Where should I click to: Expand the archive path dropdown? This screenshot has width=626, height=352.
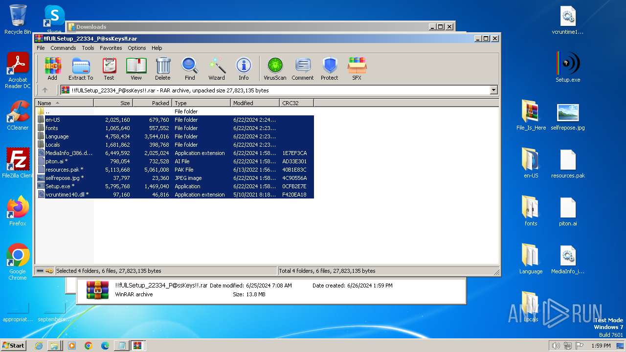click(x=493, y=90)
